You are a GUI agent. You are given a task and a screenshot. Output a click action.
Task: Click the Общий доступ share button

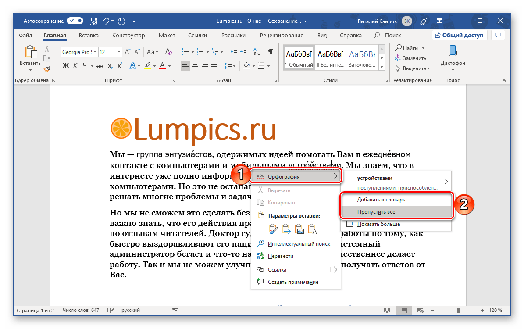pyautogui.click(x=458, y=36)
